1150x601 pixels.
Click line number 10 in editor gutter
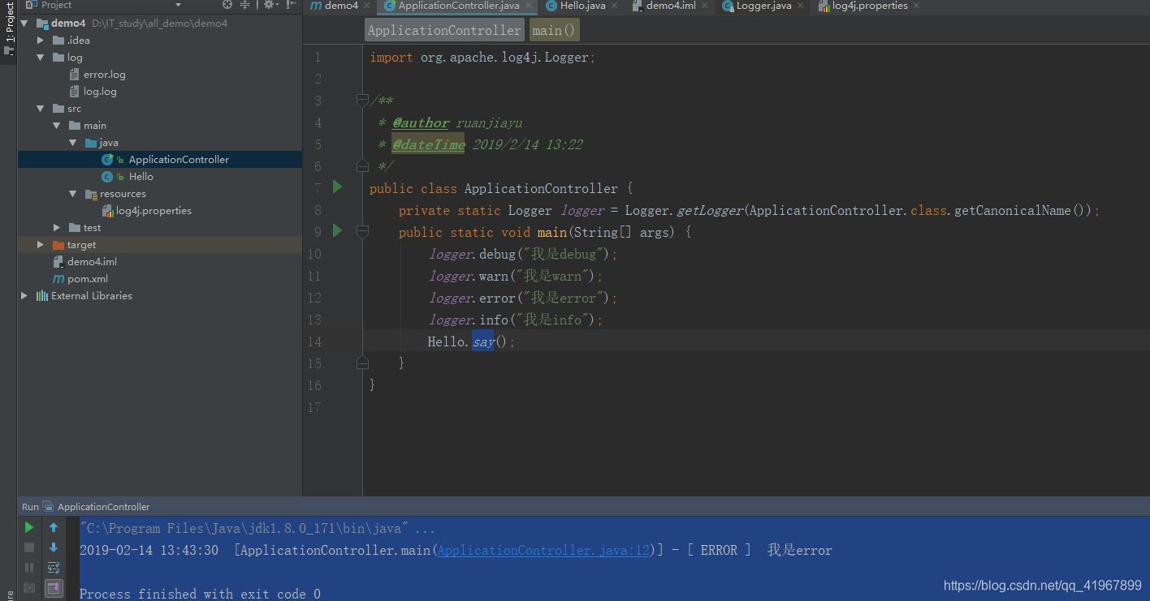click(x=313, y=254)
